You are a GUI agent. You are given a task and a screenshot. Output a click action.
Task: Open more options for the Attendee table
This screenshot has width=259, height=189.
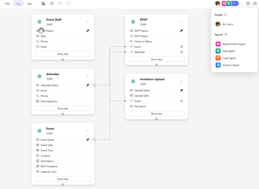click(88, 76)
